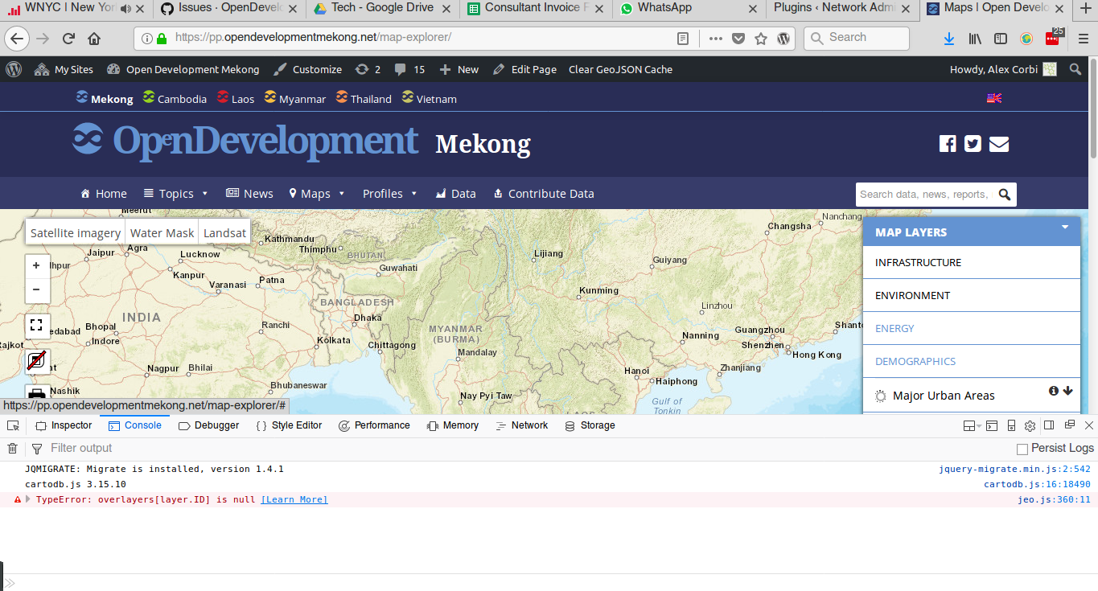Switch to the Style Editor tab
This screenshot has width=1098, height=591.
tap(289, 425)
